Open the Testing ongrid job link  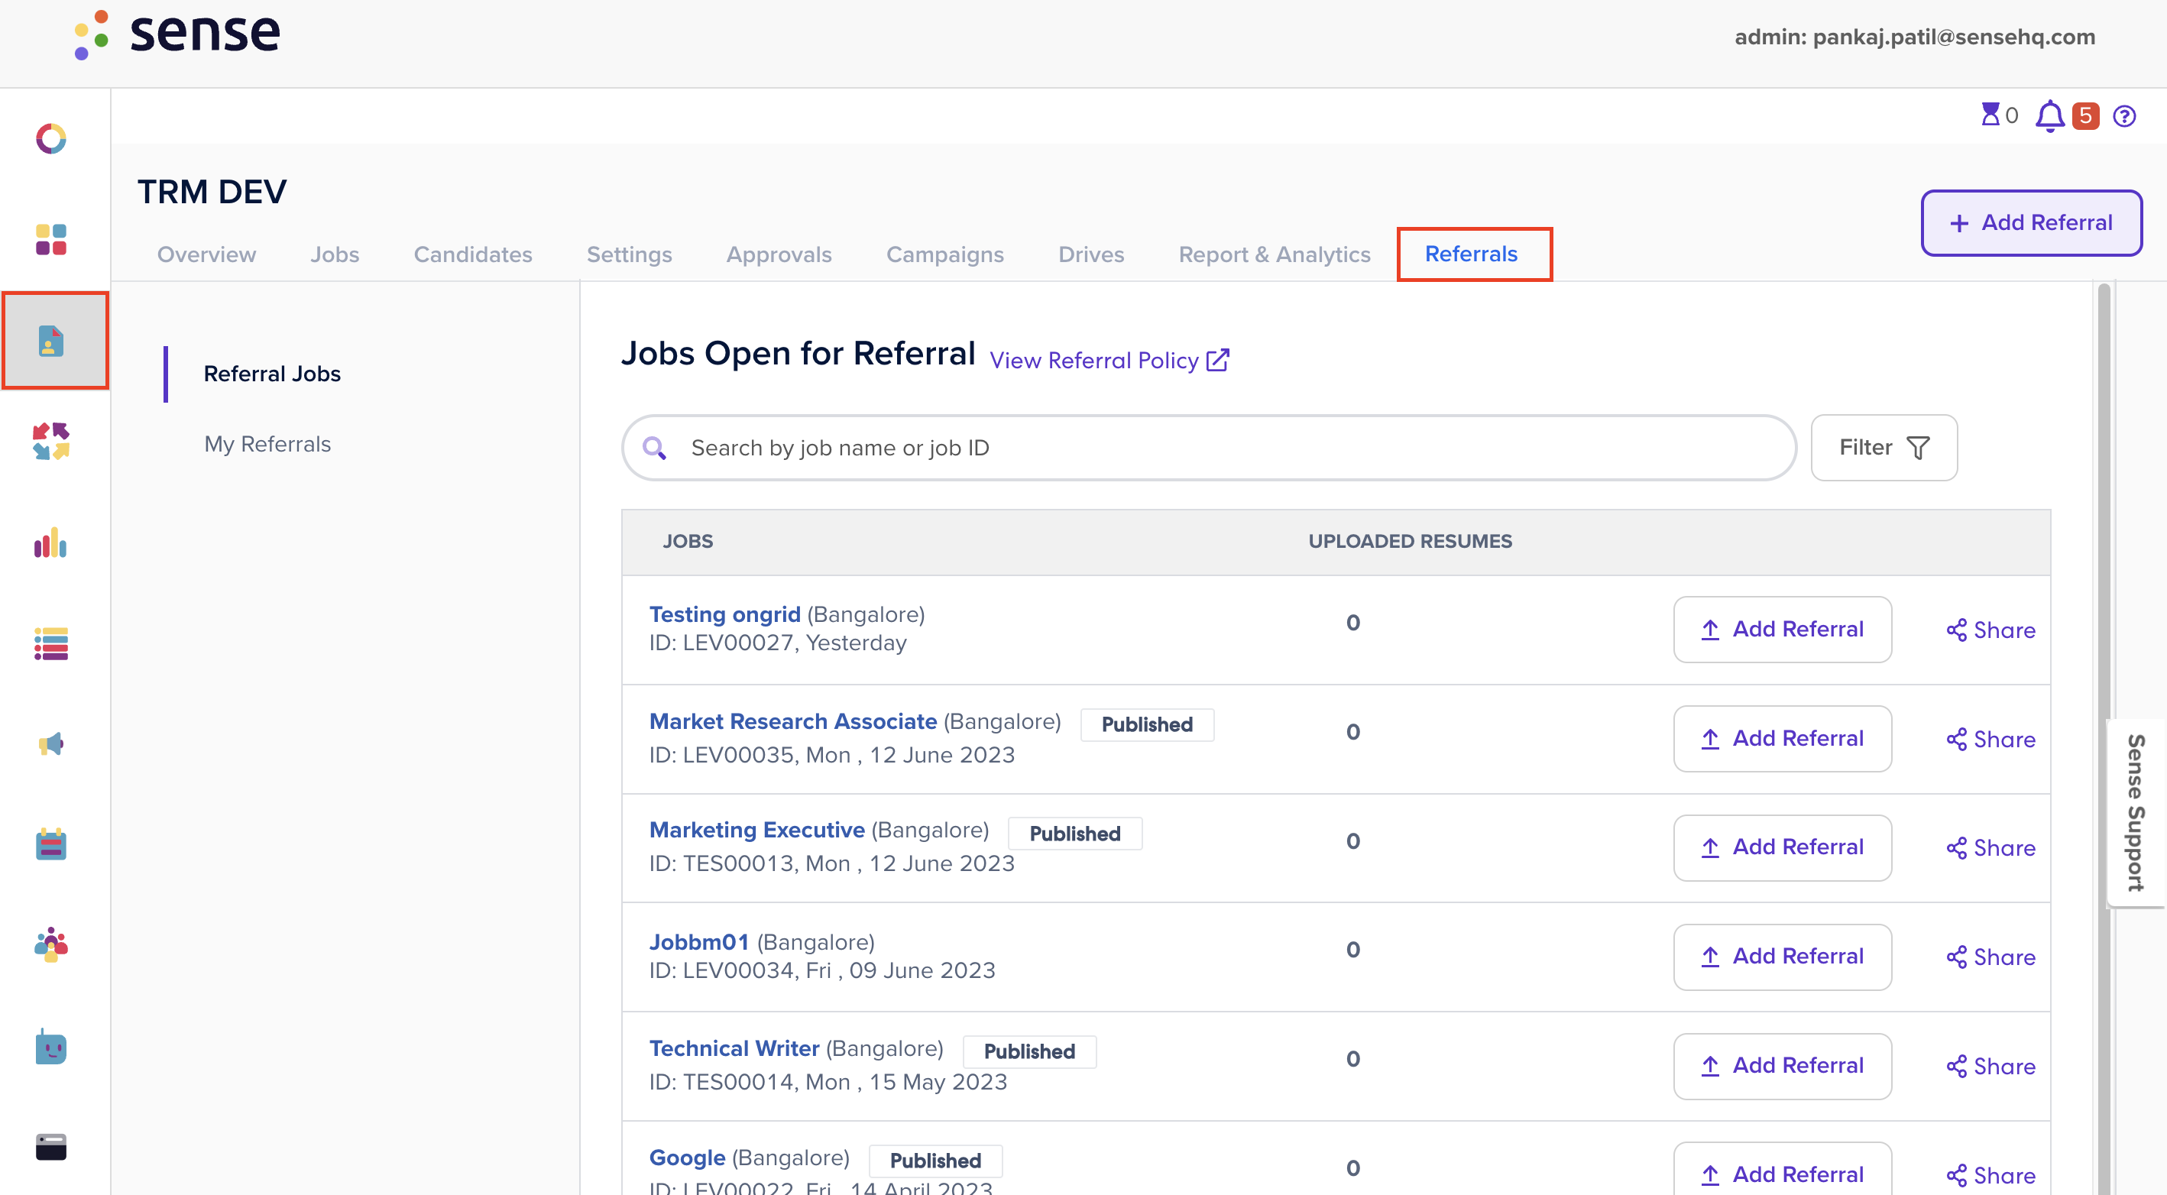pos(724,614)
